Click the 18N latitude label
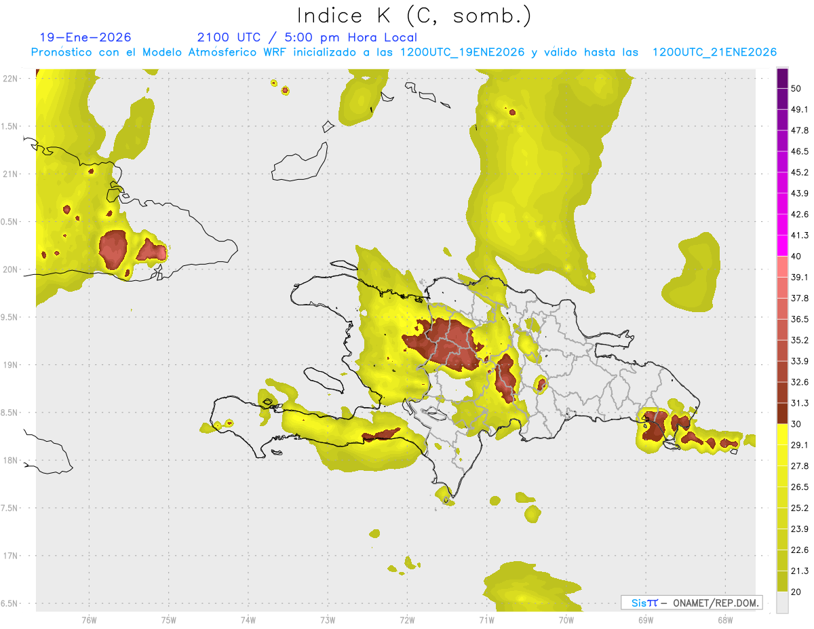Image resolution: width=814 pixels, height=629 pixels. [x=10, y=460]
